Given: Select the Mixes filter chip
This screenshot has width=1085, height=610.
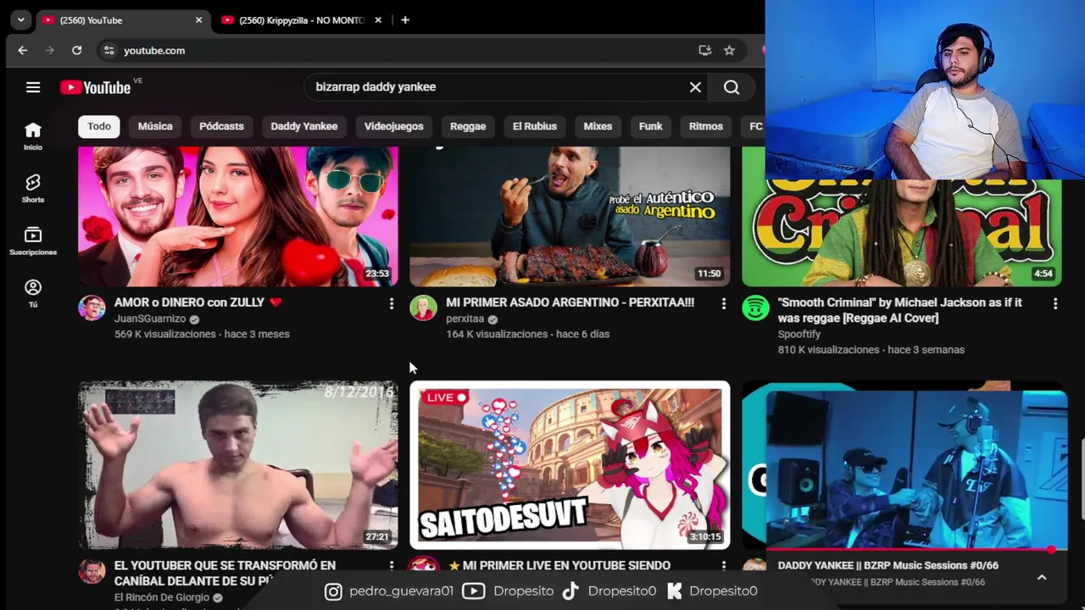Looking at the screenshot, I should pyautogui.click(x=598, y=126).
